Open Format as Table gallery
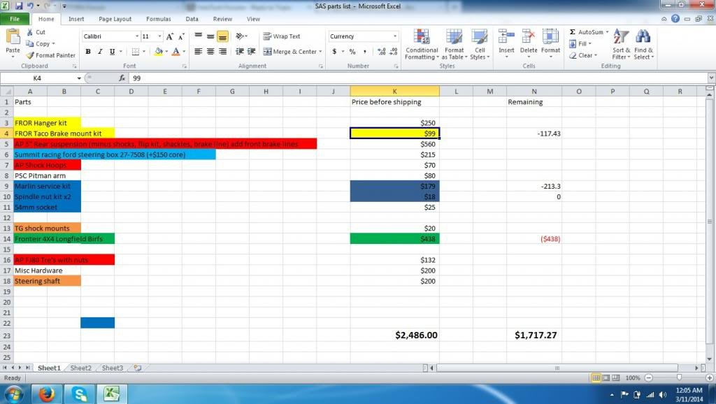The width and height of the screenshot is (716, 404). click(454, 44)
